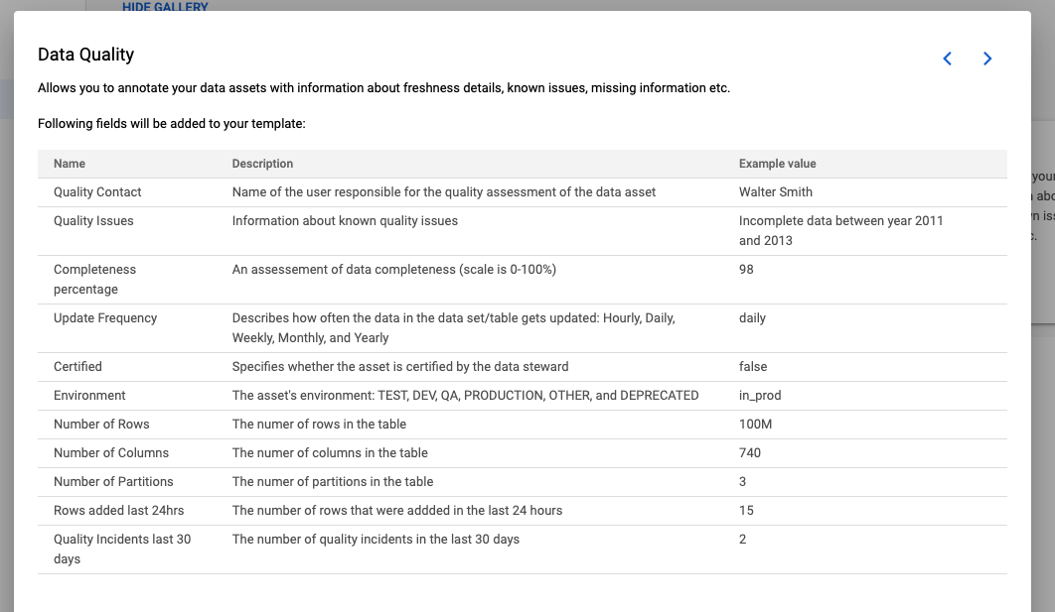Select the Environment field entry

click(89, 395)
